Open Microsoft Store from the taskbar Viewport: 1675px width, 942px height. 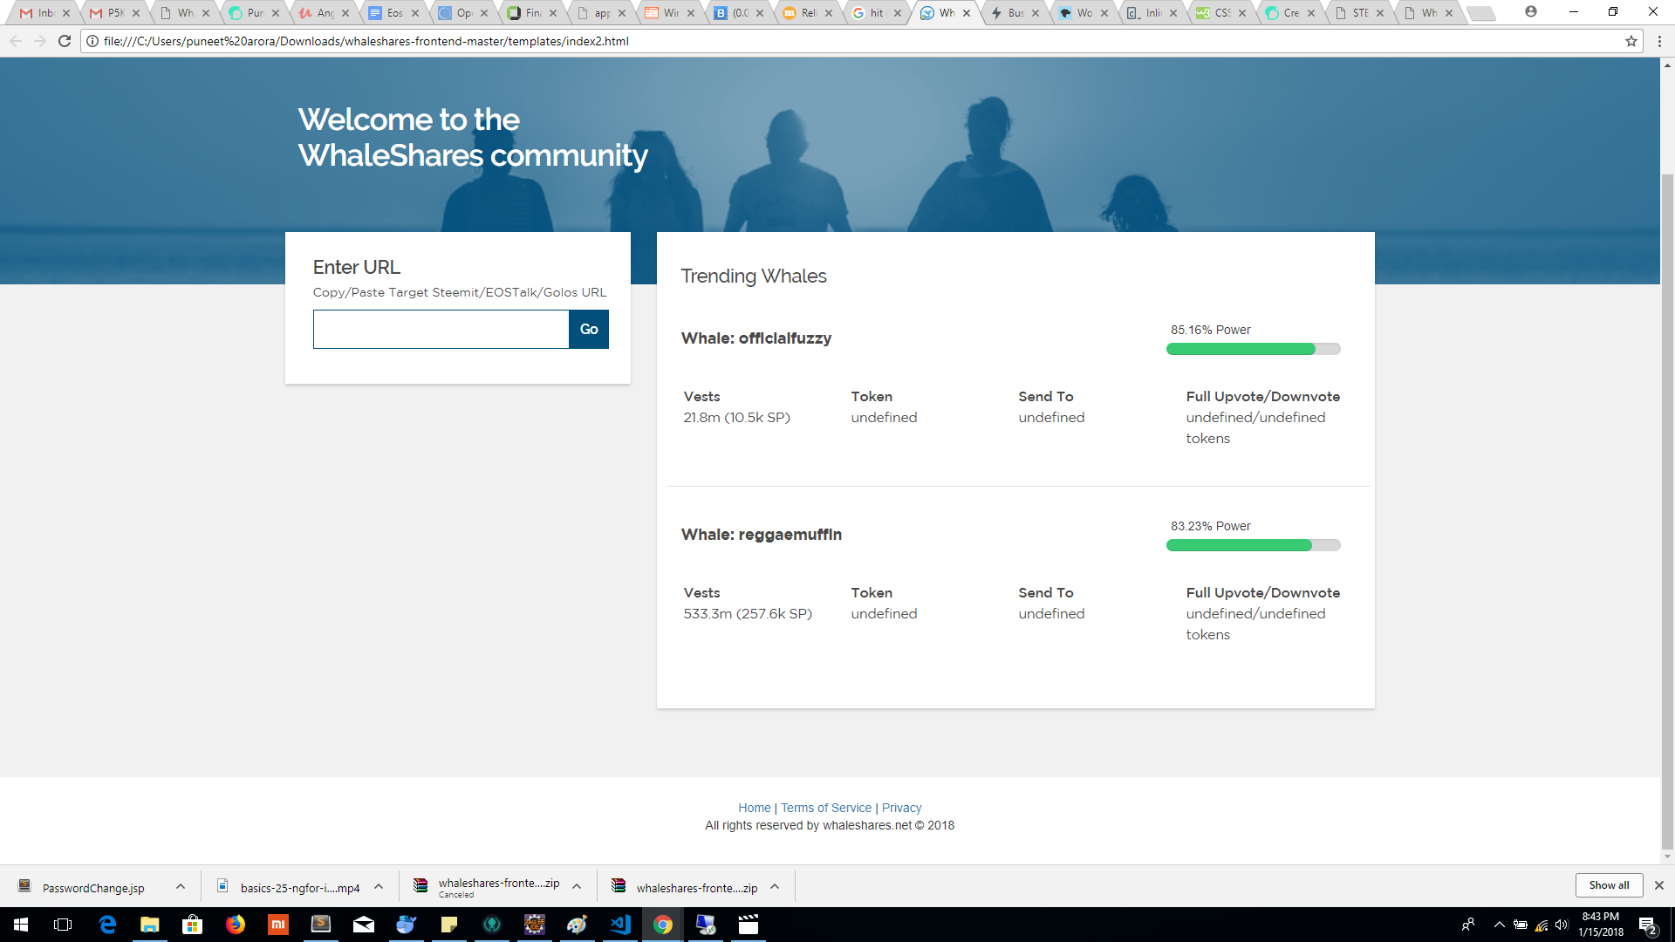192,925
